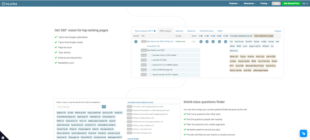The image size is (310, 140).
Task: Click the inLinks logo
Action: [10, 3]
